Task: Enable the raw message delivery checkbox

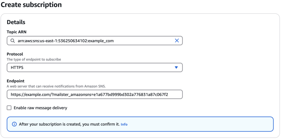Action: click(x=9, y=108)
